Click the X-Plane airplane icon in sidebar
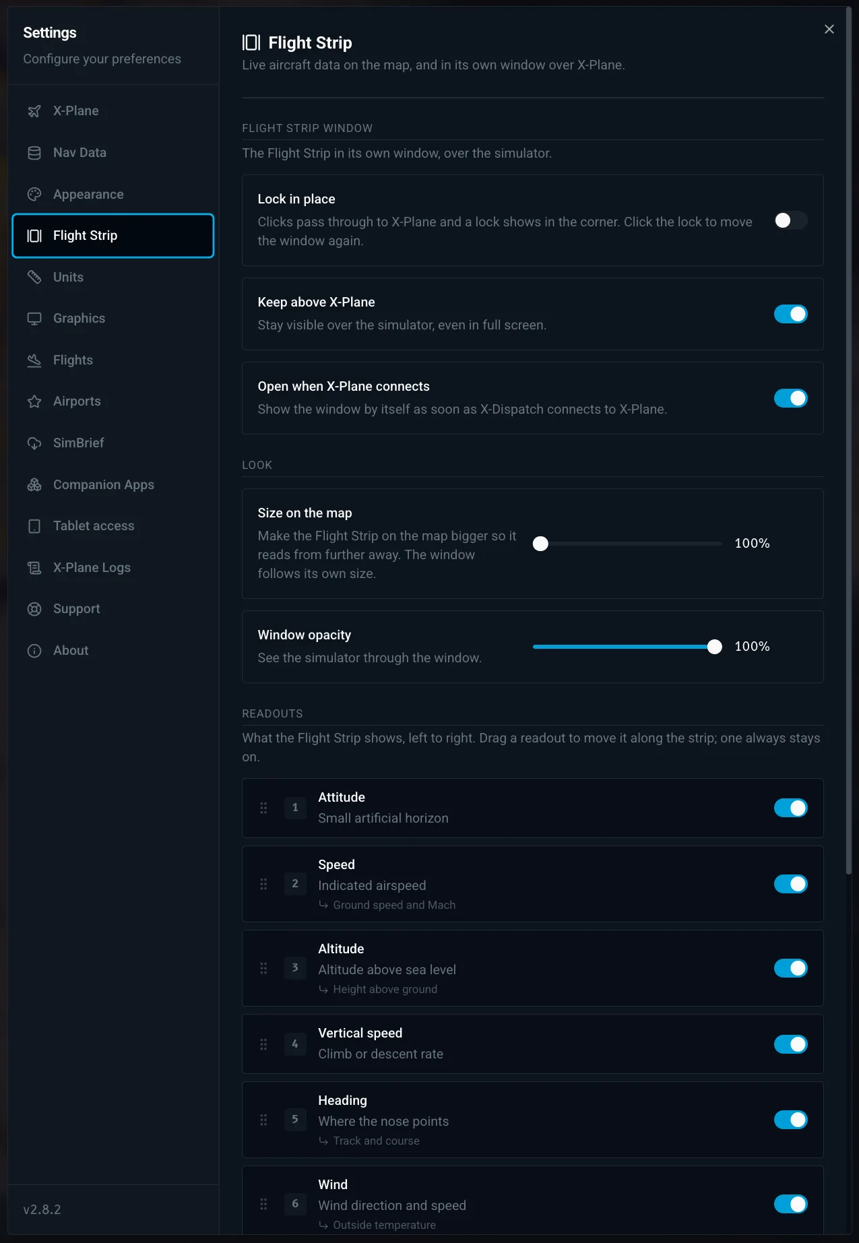Screen dimensions: 859x1243 click(34, 111)
